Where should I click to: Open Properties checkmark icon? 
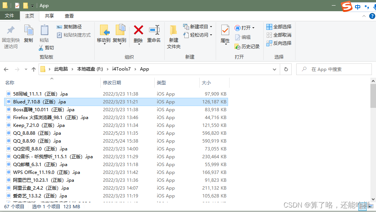(x=225, y=30)
